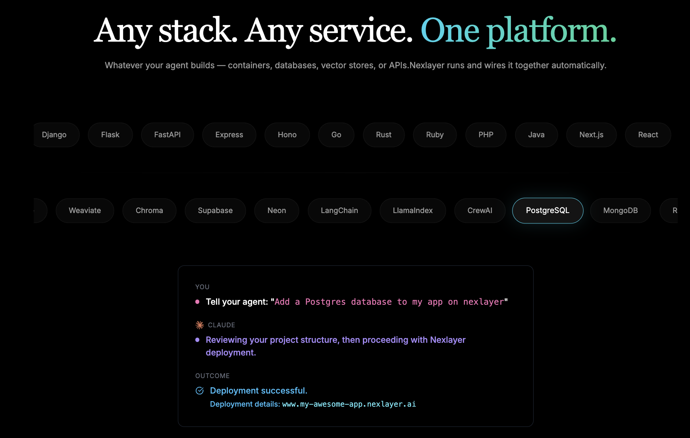Select the highlighted PostgreSQL chip
Image resolution: width=690 pixels, height=438 pixels.
tap(548, 211)
